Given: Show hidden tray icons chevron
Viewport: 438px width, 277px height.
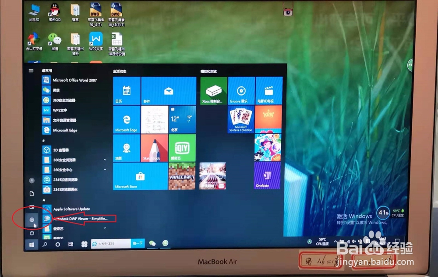Looking at the screenshot, I should pyautogui.click(x=335, y=241).
